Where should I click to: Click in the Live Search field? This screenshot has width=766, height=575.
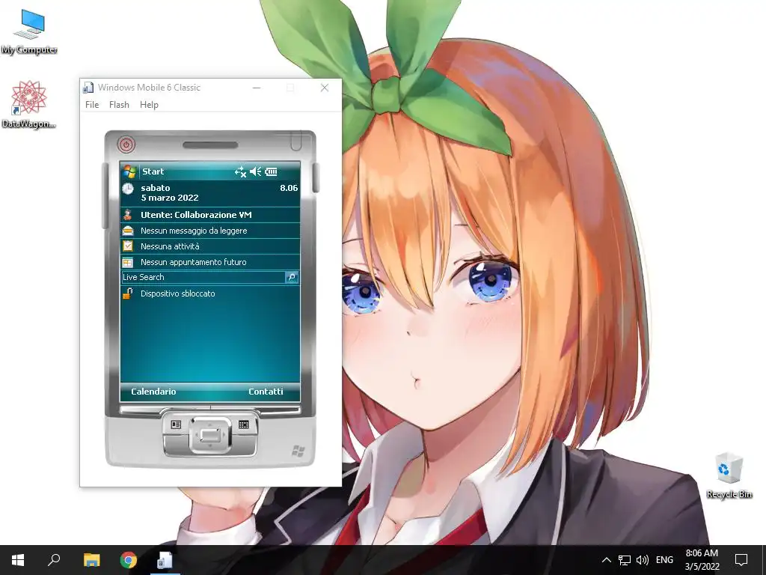pyautogui.click(x=203, y=277)
